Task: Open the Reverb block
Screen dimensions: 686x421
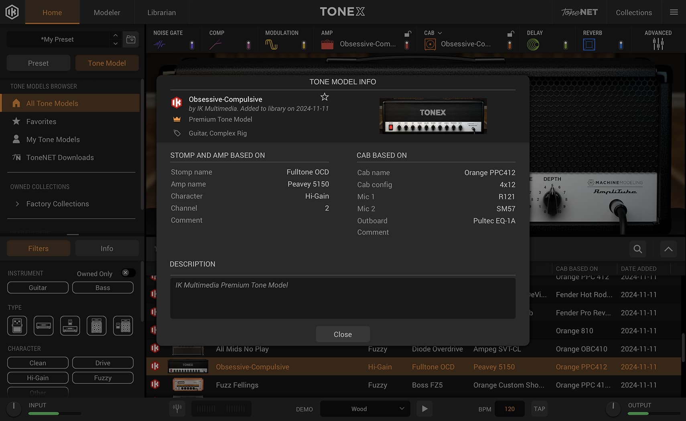Action: click(589, 44)
